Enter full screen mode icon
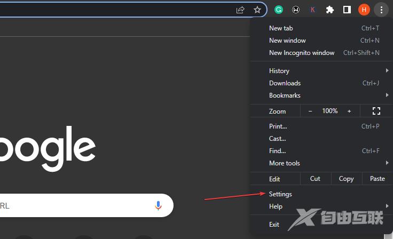Image resolution: width=393 pixels, height=239 pixels. coord(376,111)
